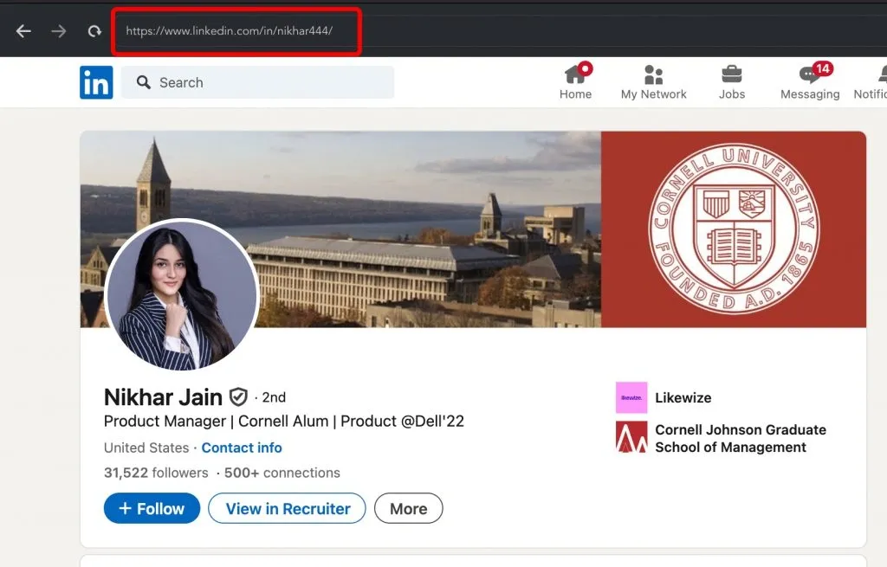Image resolution: width=887 pixels, height=567 pixels.
Task: Click the LinkedIn logo
Action: click(96, 82)
